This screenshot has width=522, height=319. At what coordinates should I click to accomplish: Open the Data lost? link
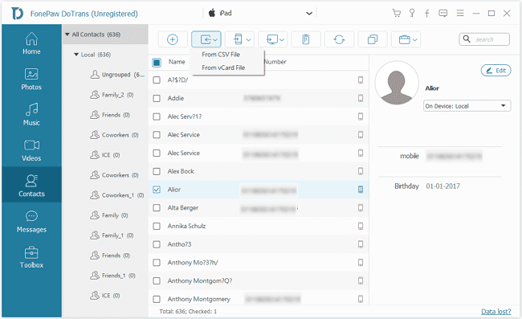[x=495, y=312]
